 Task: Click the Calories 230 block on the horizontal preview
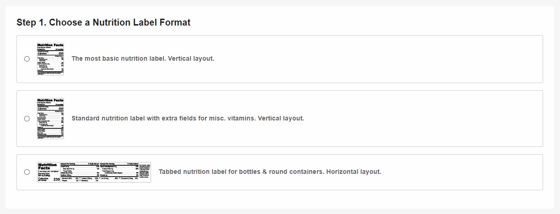pos(49,179)
